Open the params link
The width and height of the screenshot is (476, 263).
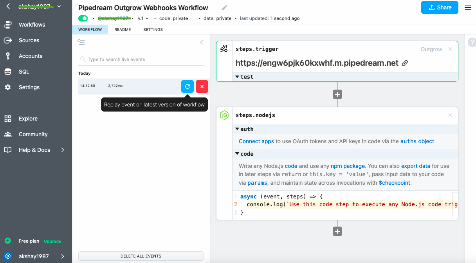[257, 183]
